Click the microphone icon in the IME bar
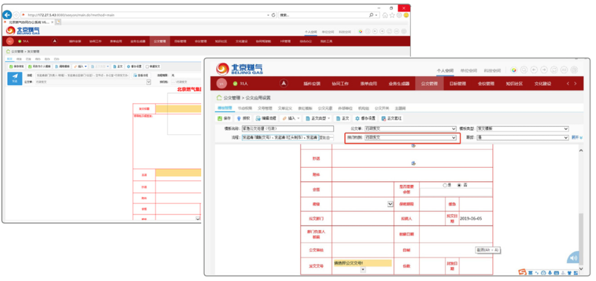Screen dimensions: 596x281 tap(550, 273)
